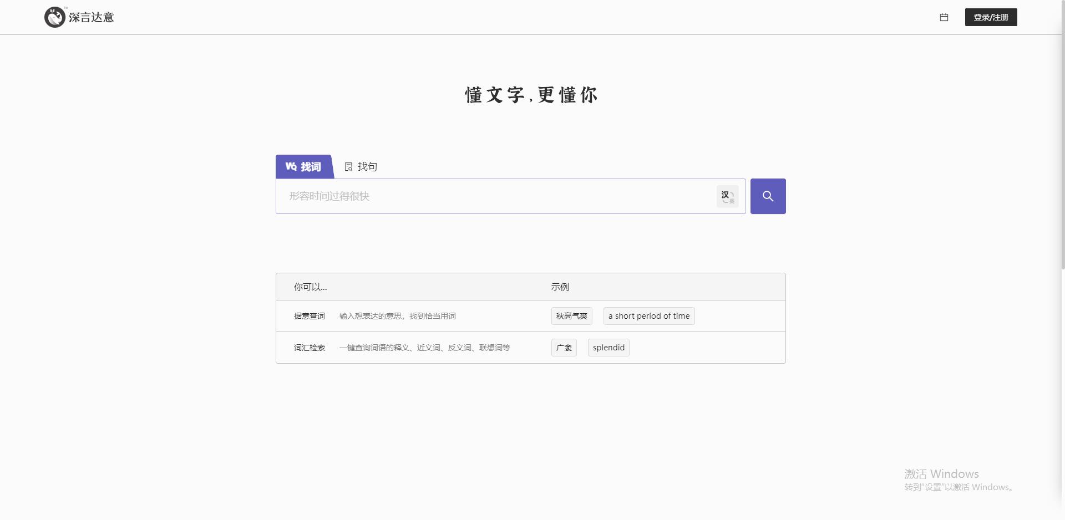The height and width of the screenshot is (520, 1065).
Task: Click the 'a short period of time' example
Action: [x=648, y=315]
